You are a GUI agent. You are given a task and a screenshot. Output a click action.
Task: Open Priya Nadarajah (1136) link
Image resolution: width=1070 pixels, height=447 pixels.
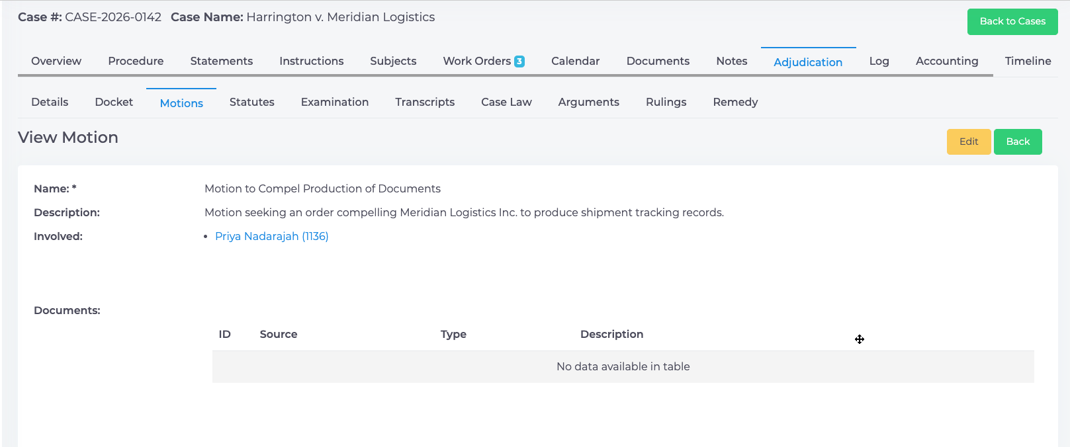272,236
